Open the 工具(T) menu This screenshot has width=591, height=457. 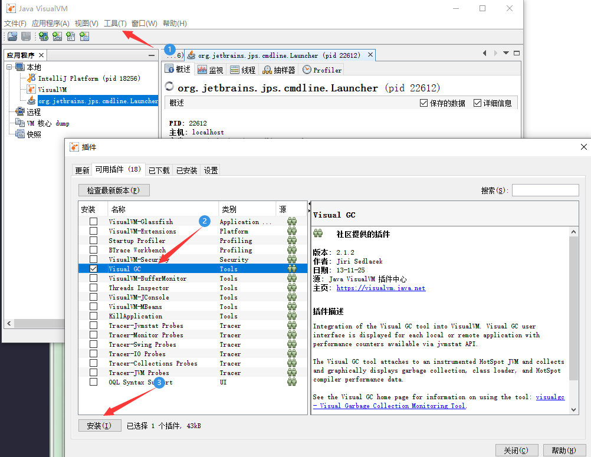[x=115, y=24]
